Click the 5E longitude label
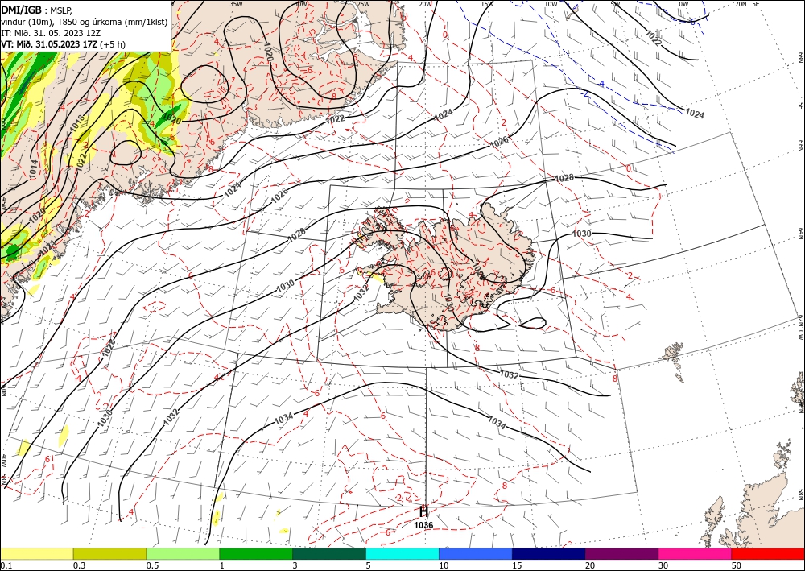805x571 pixels. click(756, 4)
